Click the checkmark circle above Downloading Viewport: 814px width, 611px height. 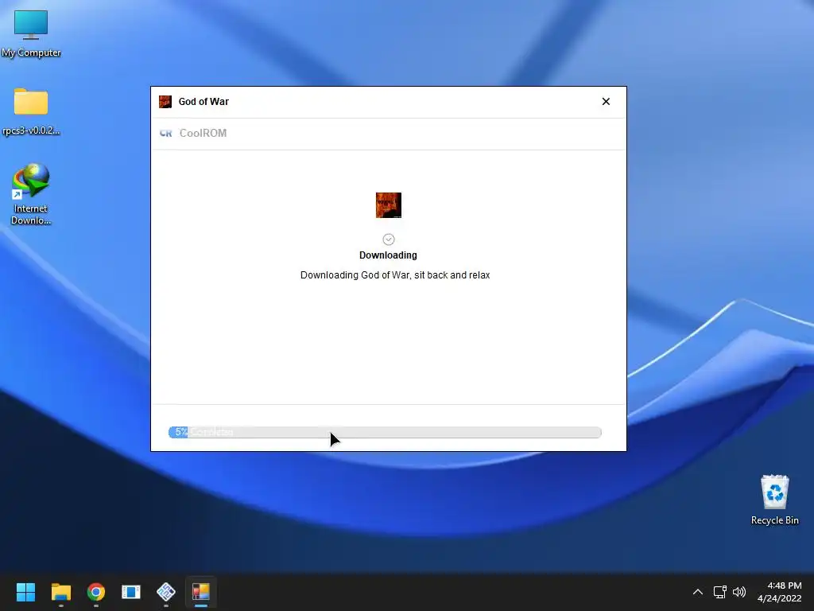(x=388, y=239)
